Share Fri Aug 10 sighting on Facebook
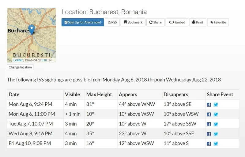This screenshot has width=245, height=157. [x=209, y=144]
